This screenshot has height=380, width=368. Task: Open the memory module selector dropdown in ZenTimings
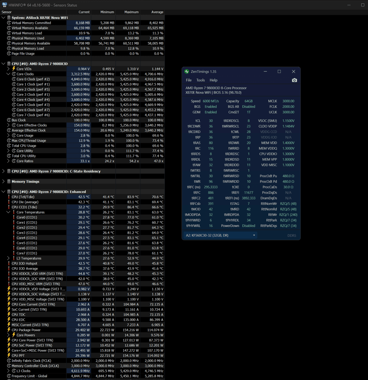[221, 235]
